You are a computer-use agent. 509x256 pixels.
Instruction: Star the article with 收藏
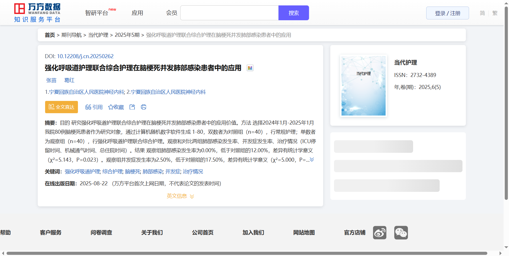(116, 107)
